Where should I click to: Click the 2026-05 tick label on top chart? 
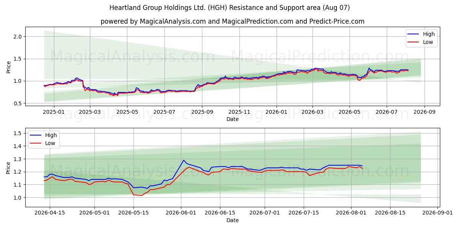tap(350, 112)
